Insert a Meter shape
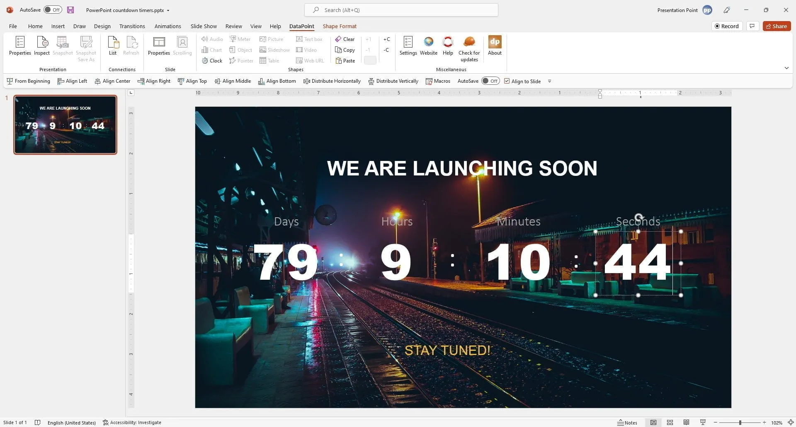The width and height of the screenshot is (796, 427). coord(240,39)
